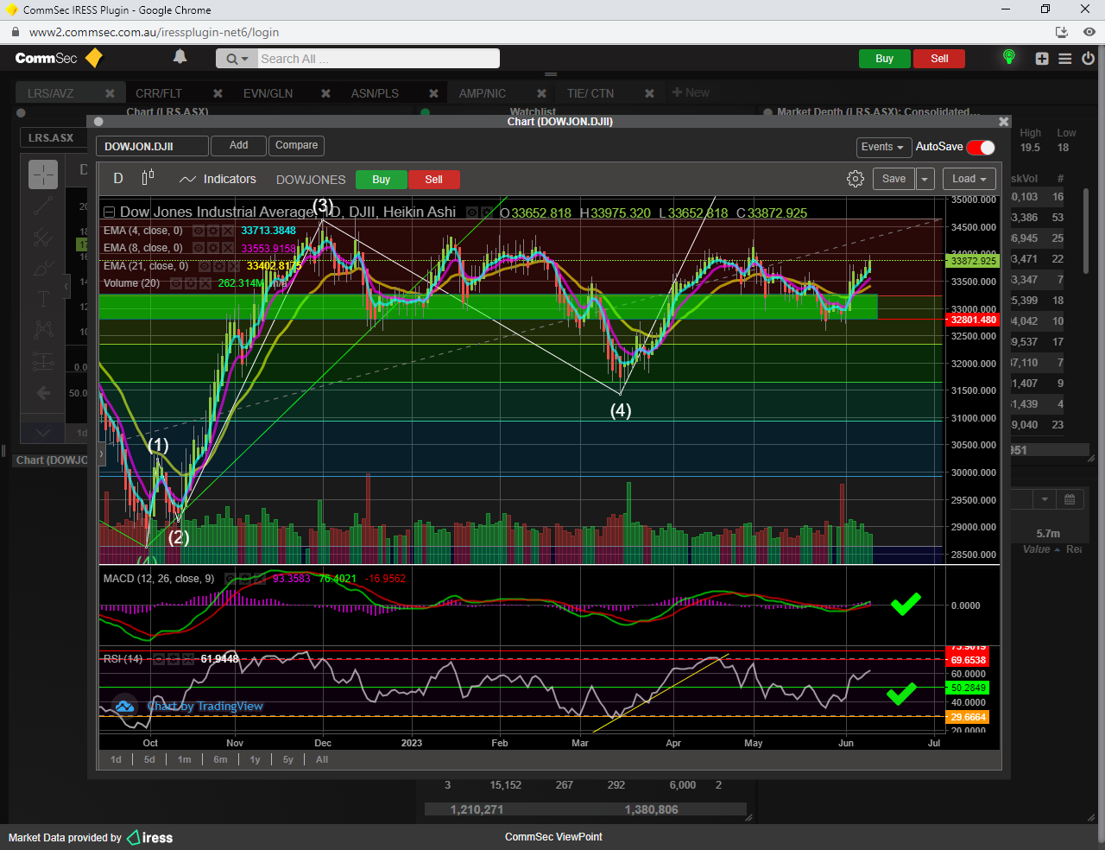Click the Add button beside symbol box
The height and width of the screenshot is (850, 1105).
point(238,146)
